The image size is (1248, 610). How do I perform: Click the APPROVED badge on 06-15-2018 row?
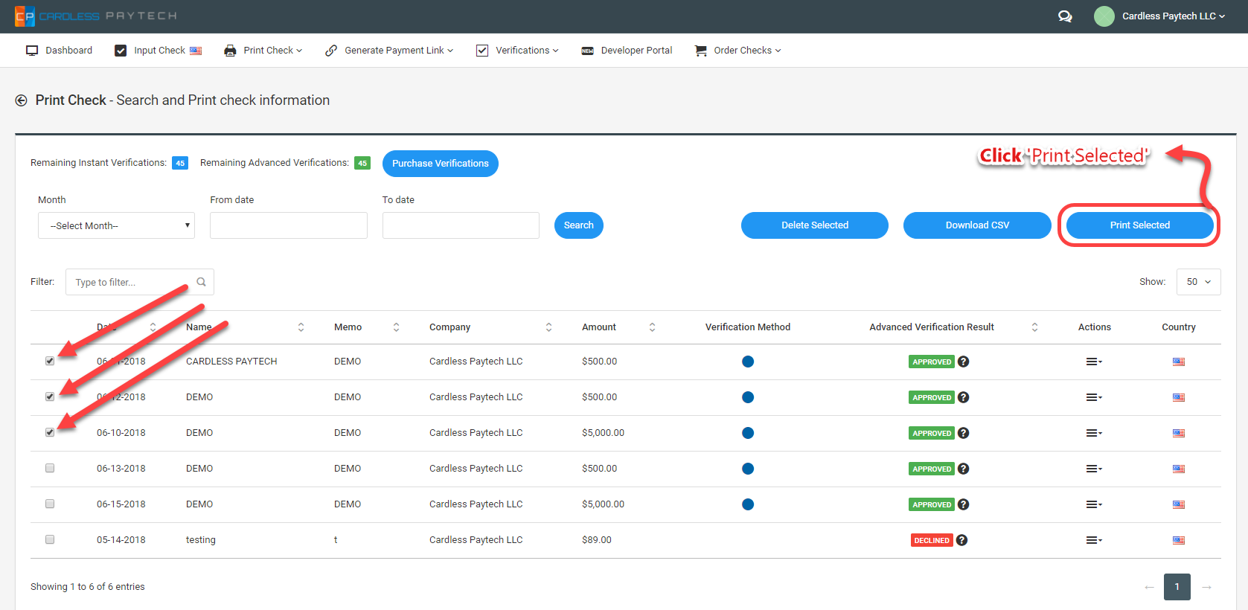tap(932, 504)
